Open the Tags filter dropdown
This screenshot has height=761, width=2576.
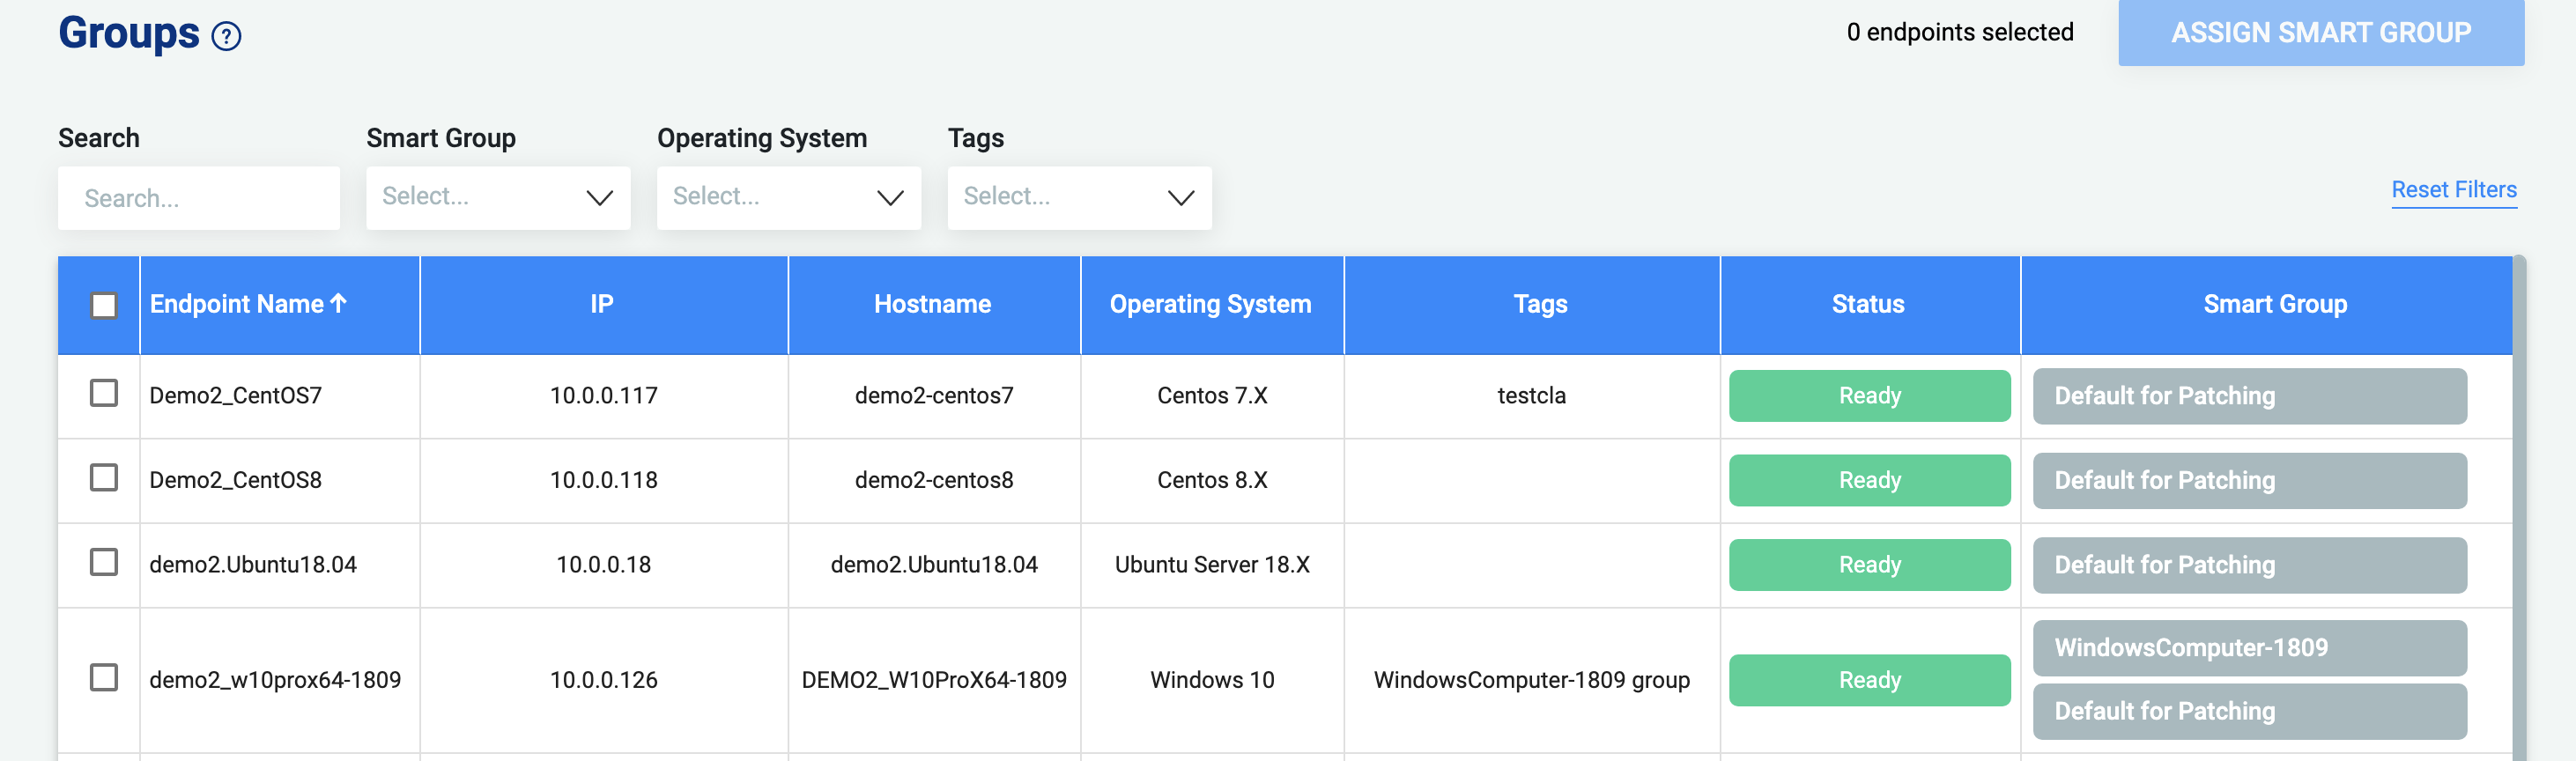pyautogui.click(x=1079, y=198)
